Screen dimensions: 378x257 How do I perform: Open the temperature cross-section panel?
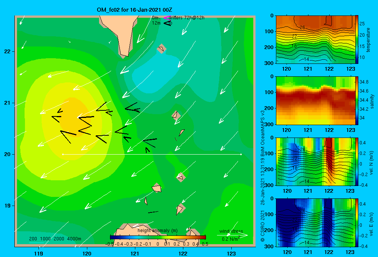click(x=315, y=39)
